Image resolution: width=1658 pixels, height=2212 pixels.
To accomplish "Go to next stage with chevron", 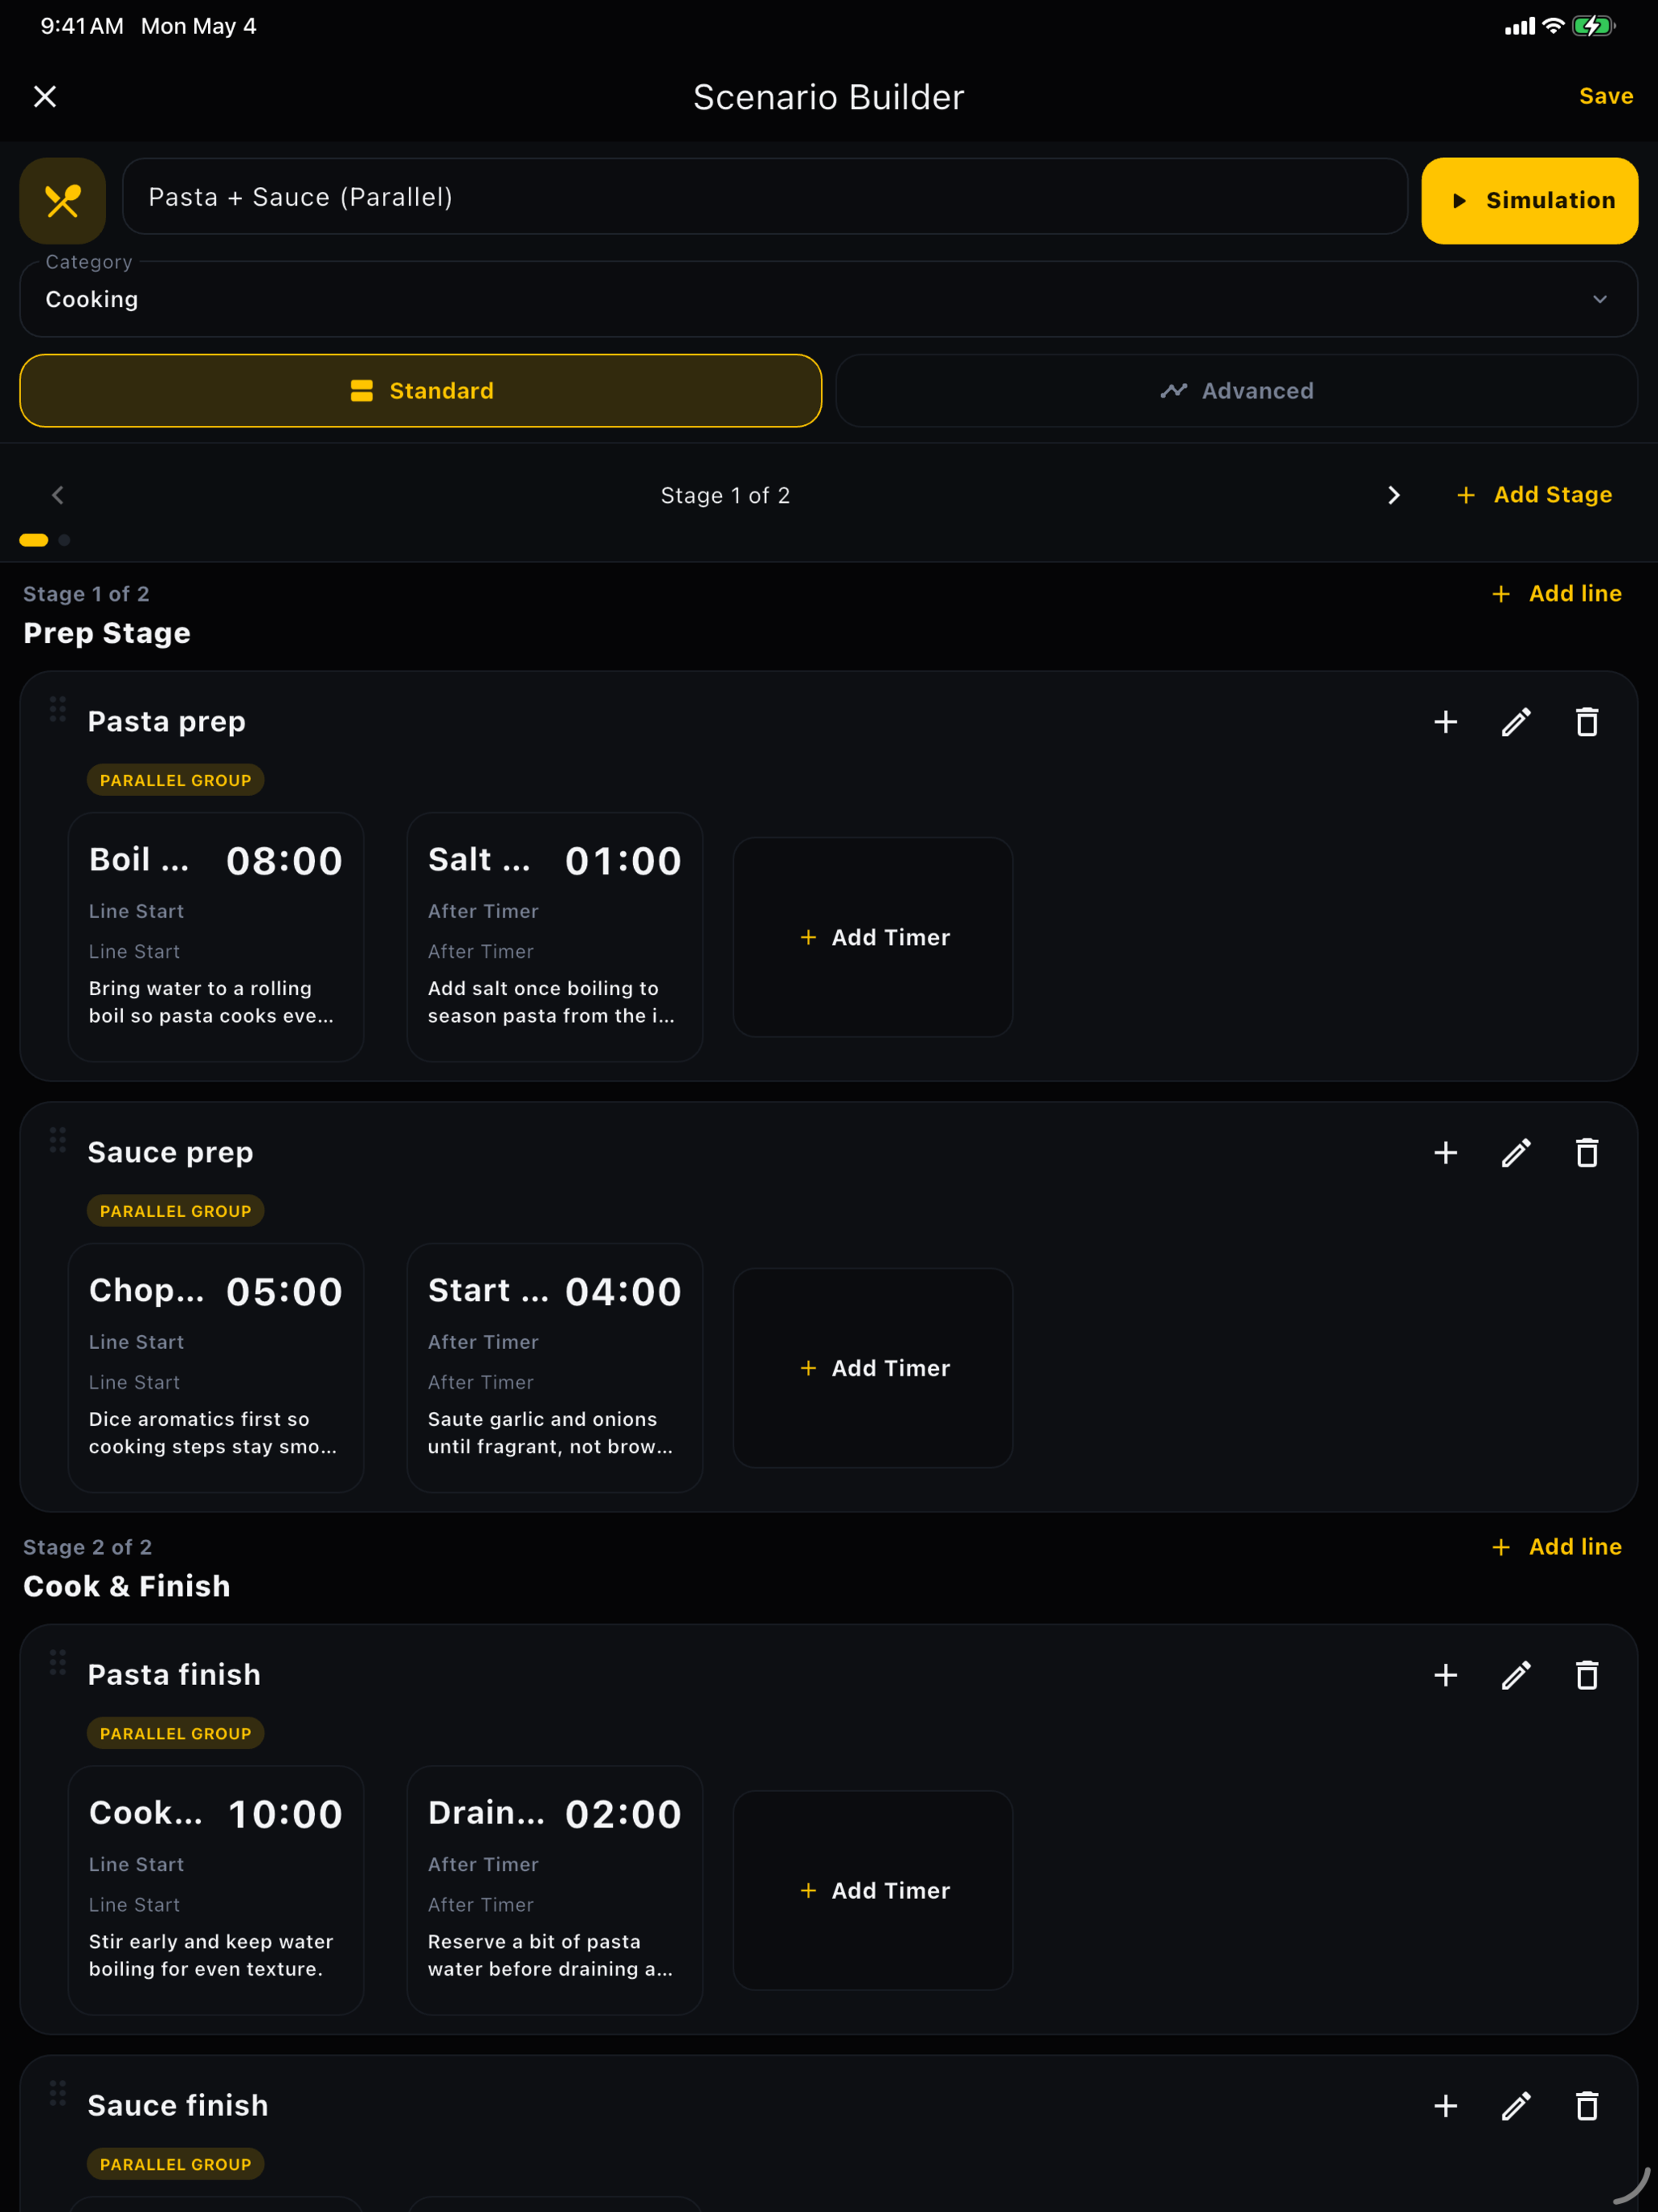I will (x=1393, y=495).
